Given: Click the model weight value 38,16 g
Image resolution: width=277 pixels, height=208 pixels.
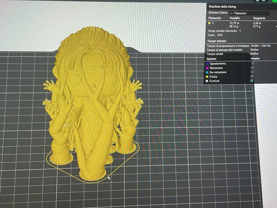Looking at the screenshot, I should pyautogui.click(x=234, y=27).
